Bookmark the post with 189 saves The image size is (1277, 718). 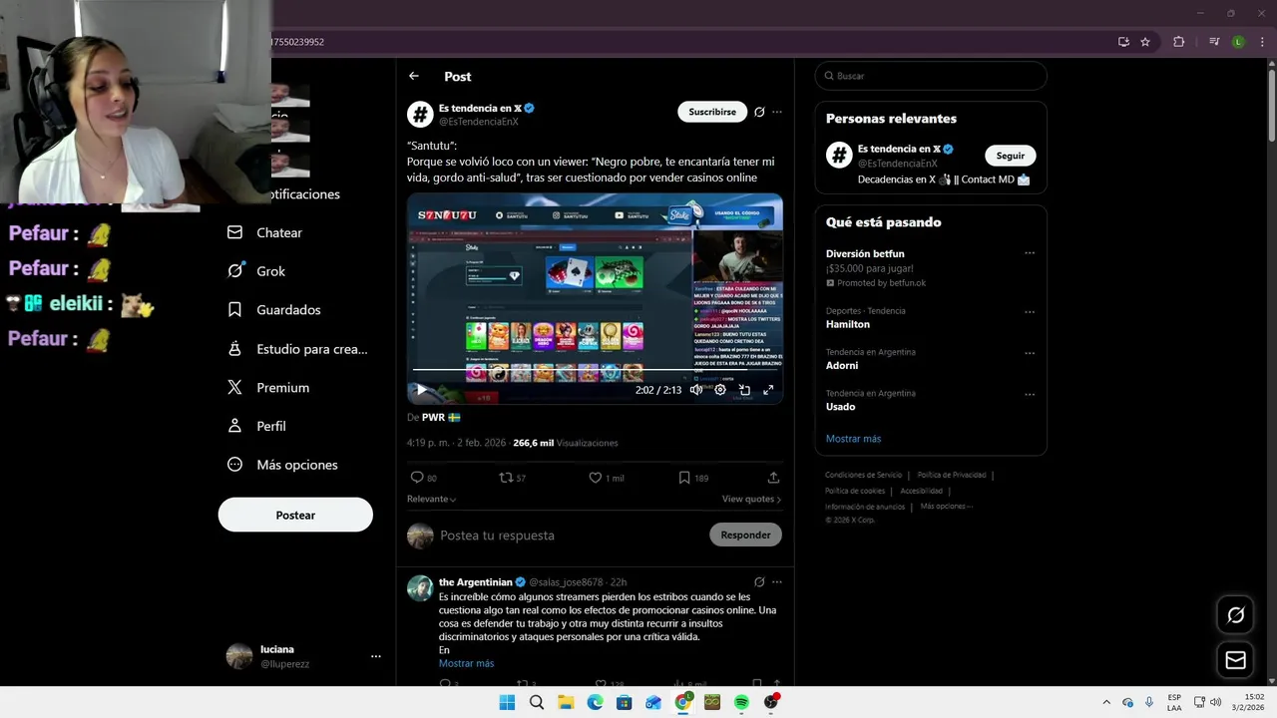(684, 478)
